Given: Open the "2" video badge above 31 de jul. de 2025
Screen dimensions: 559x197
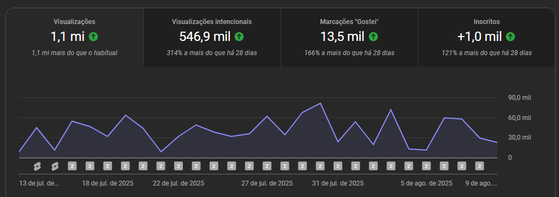Looking at the screenshot, I should point(338,166).
